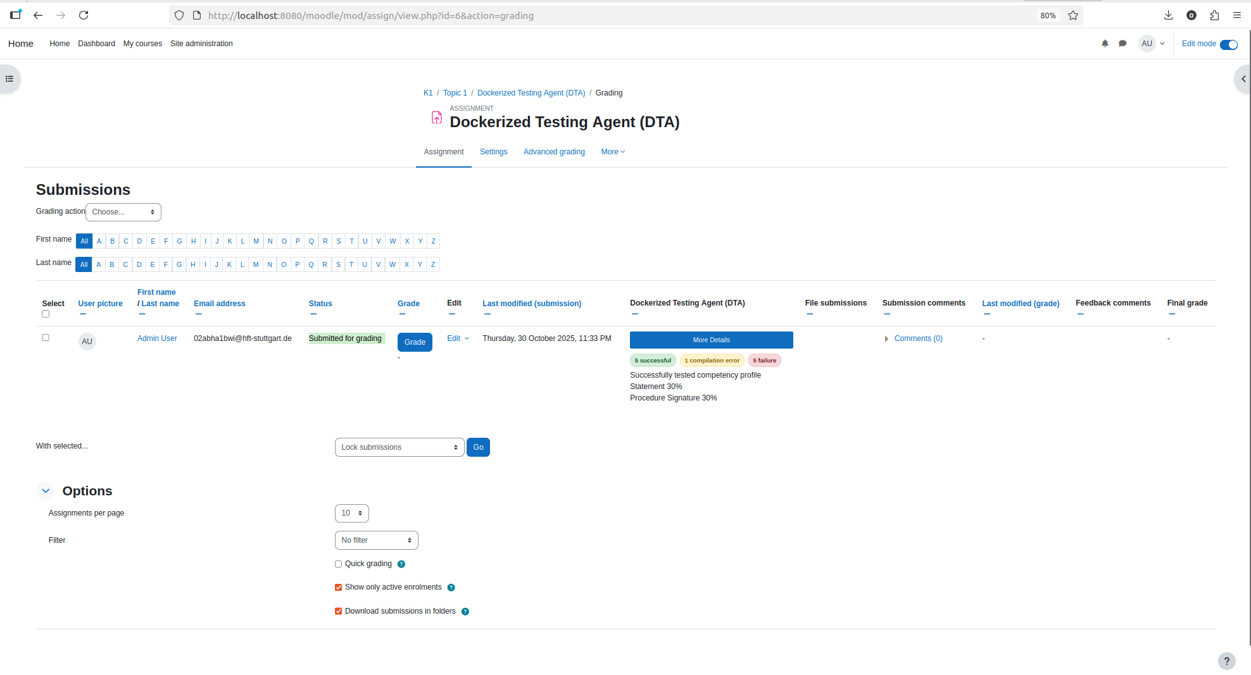1251x675 pixels.
Task: Open the course index drawer icon
Action: [9, 79]
